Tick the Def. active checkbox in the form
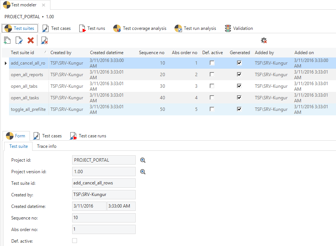This screenshot has width=336, height=246. [74, 241]
